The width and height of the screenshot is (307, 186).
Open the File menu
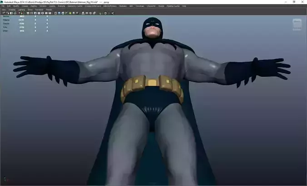pos(3,6)
